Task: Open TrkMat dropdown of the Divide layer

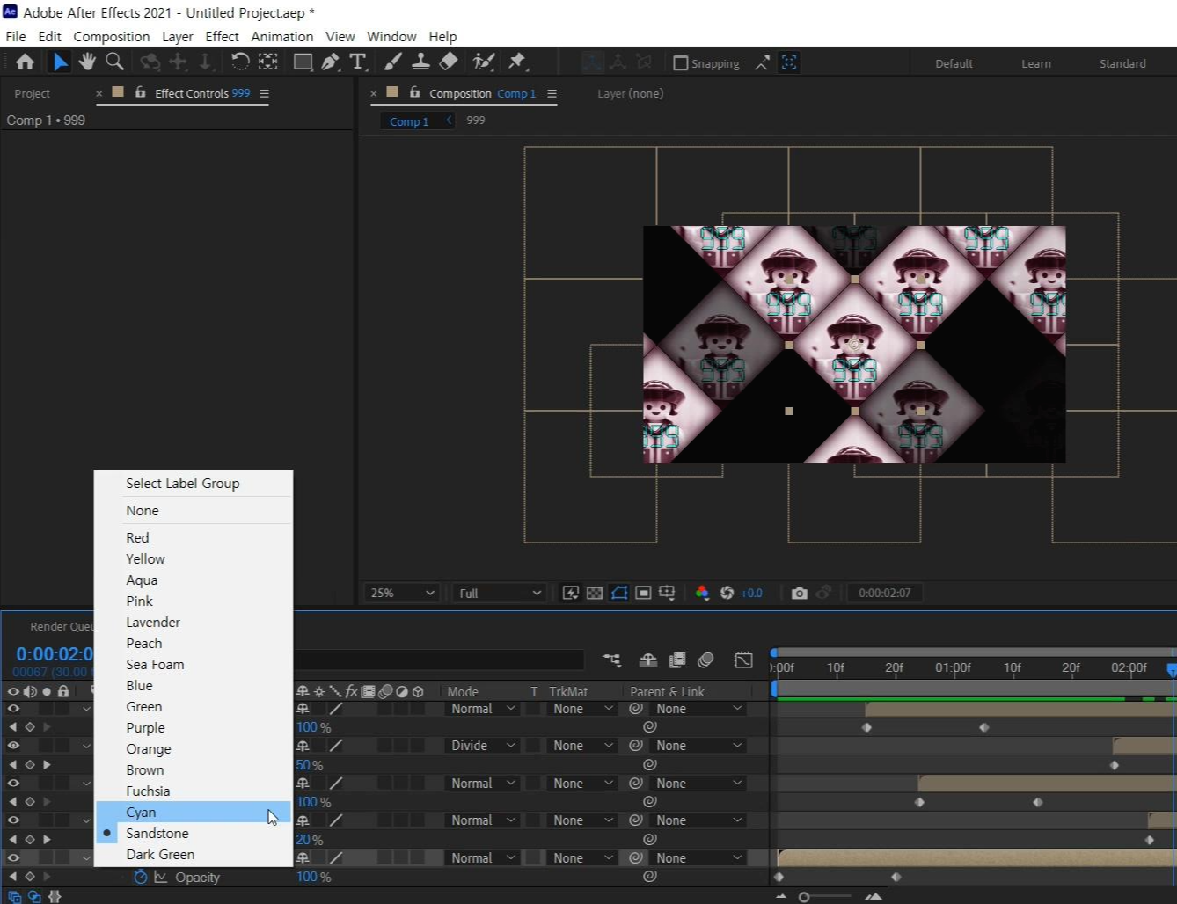Action: coord(582,746)
